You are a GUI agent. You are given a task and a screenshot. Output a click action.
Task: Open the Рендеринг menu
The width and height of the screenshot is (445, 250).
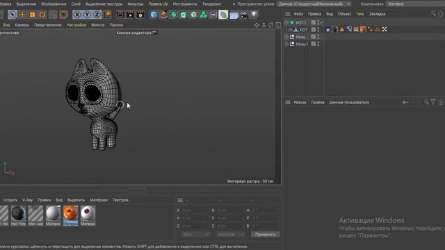point(212,4)
